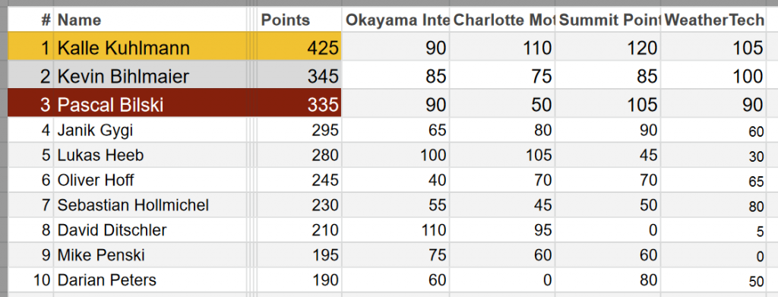Click the gold 425 points cell

point(299,47)
